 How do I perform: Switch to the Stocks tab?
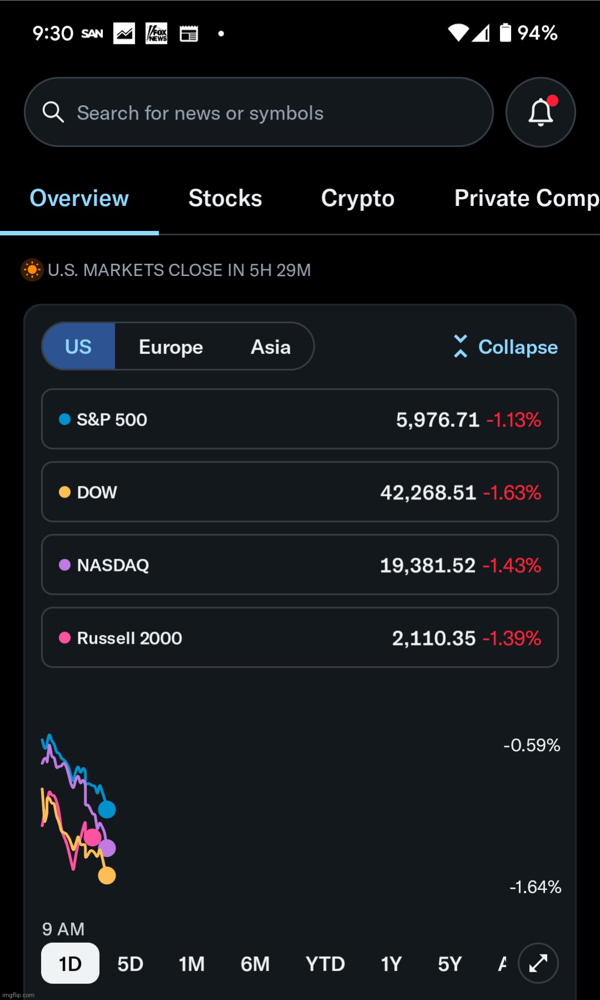pyautogui.click(x=225, y=198)
